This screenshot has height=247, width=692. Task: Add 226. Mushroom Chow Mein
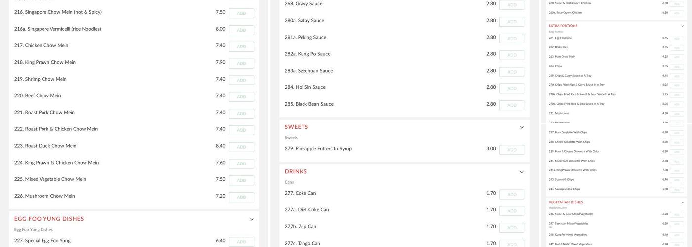point(241,197)
